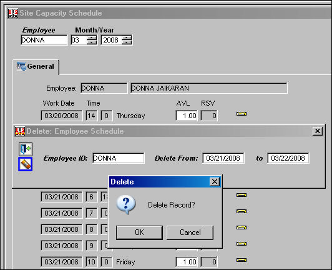Screen dimensions: 332x270
Task: Click the 'Friday' day label
Action: [125, 262]
